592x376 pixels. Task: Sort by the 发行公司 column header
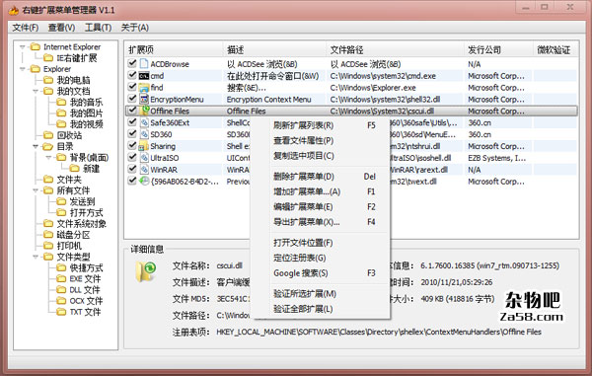point(498,49)
